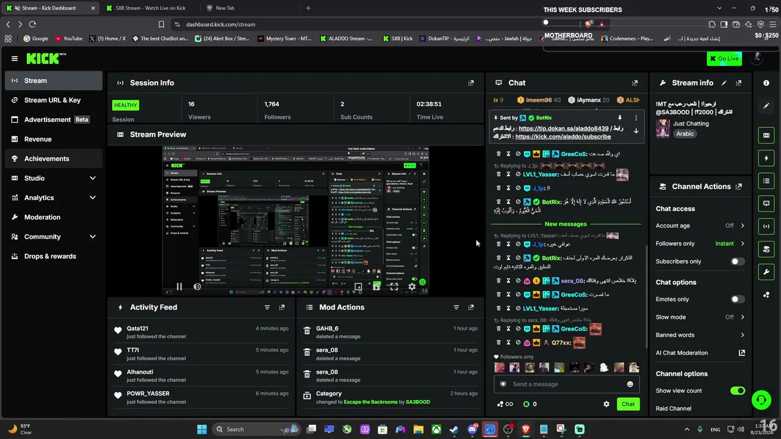Send the message with the Chat button
The width and height of the screenshot is (781, 439).
point(628,404)
